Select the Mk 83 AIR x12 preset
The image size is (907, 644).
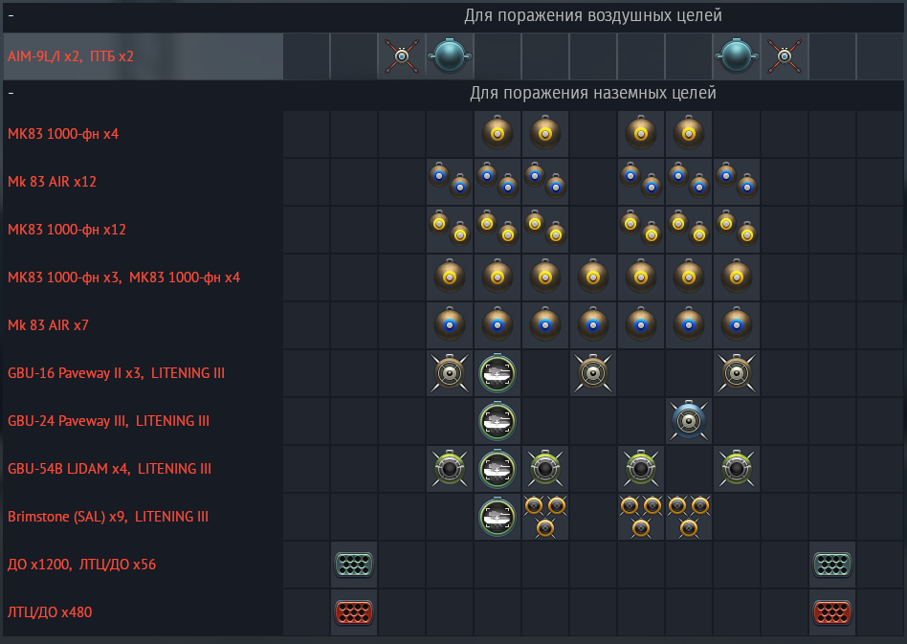[52, 182]
